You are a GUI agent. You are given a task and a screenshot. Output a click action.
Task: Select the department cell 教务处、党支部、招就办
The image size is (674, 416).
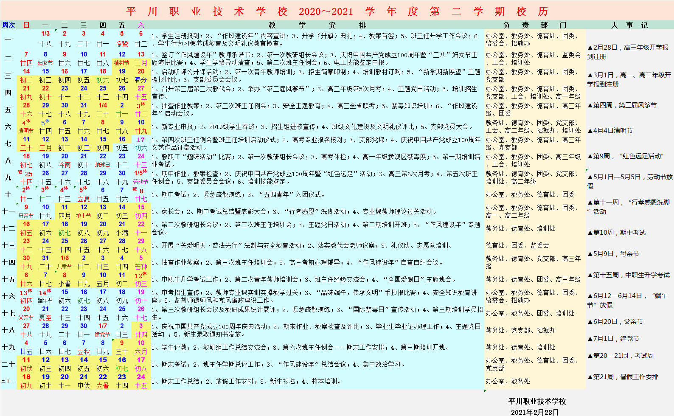(535, 330)
